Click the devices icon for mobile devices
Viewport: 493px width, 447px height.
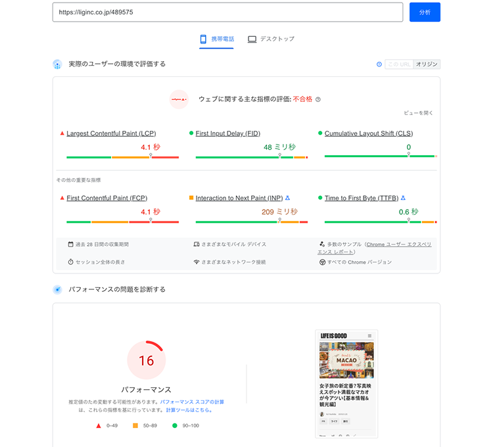[x=197, y=245]
